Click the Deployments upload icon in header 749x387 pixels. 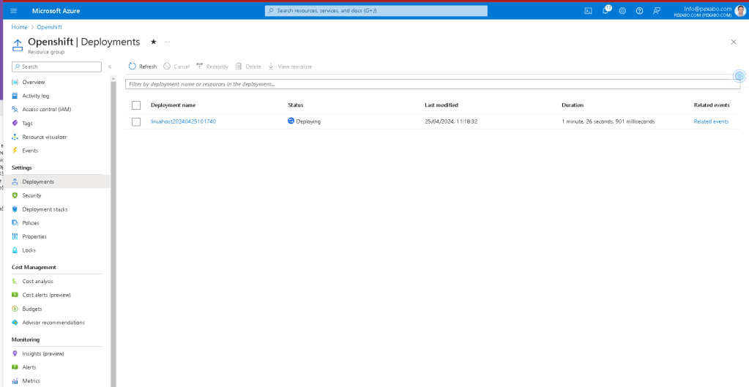pos(17,45)
